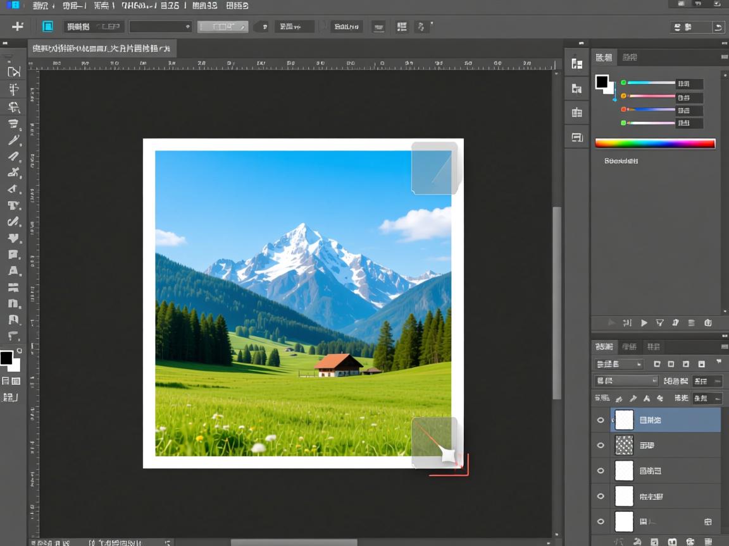Toggle visibility of the dotted-thumbnail layer
The width and height of the screenshot is (729, 546).
click(601, 446)
